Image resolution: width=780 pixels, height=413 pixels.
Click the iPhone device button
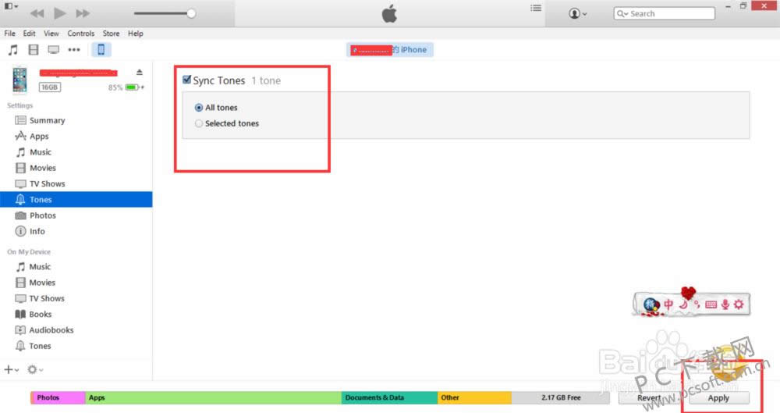(x=101, y=50)
